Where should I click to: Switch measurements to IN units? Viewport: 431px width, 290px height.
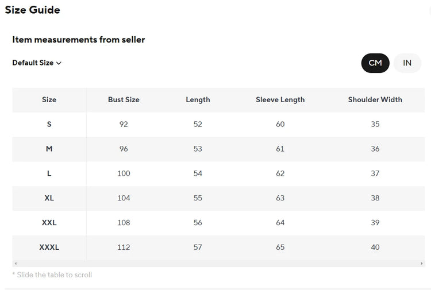(407, 63)
